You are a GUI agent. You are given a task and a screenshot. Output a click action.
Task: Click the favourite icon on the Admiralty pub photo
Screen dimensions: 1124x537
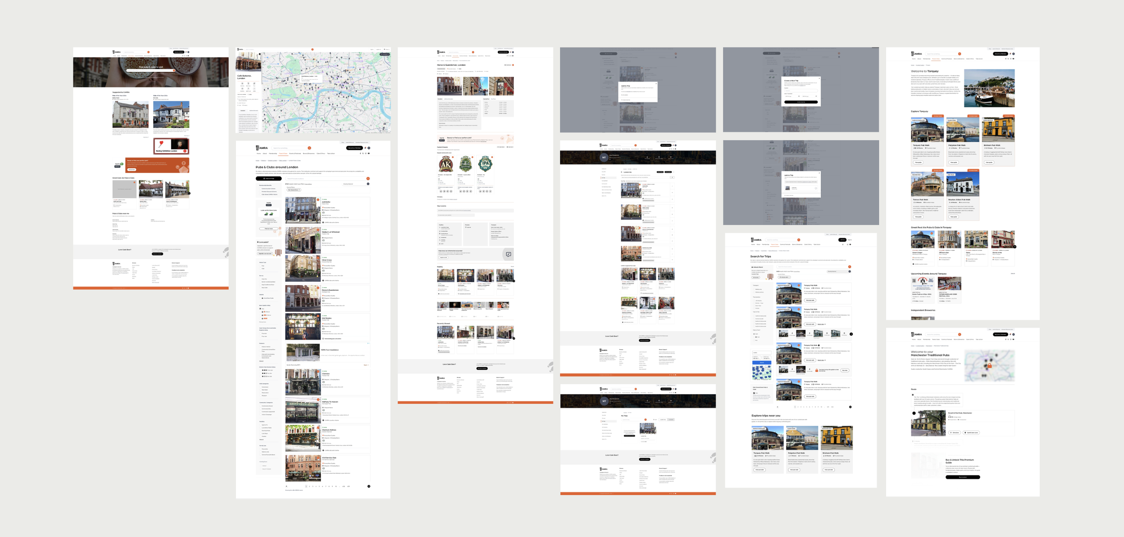click(x=318, y=200)
